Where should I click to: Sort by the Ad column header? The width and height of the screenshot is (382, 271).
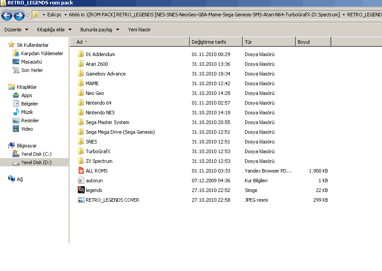tap(129, 42)
